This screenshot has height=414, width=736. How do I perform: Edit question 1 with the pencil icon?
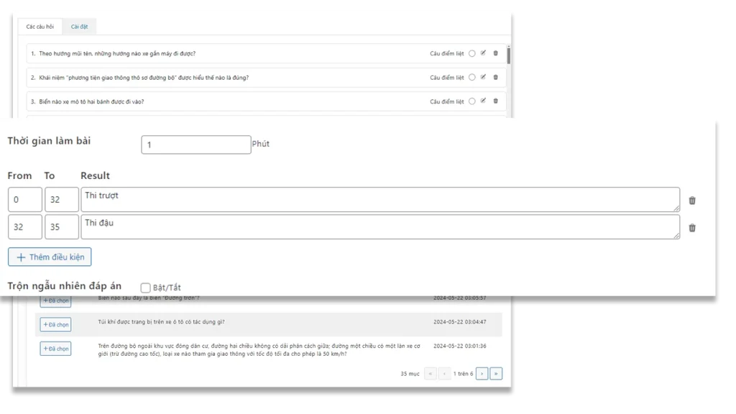[483, 53]
